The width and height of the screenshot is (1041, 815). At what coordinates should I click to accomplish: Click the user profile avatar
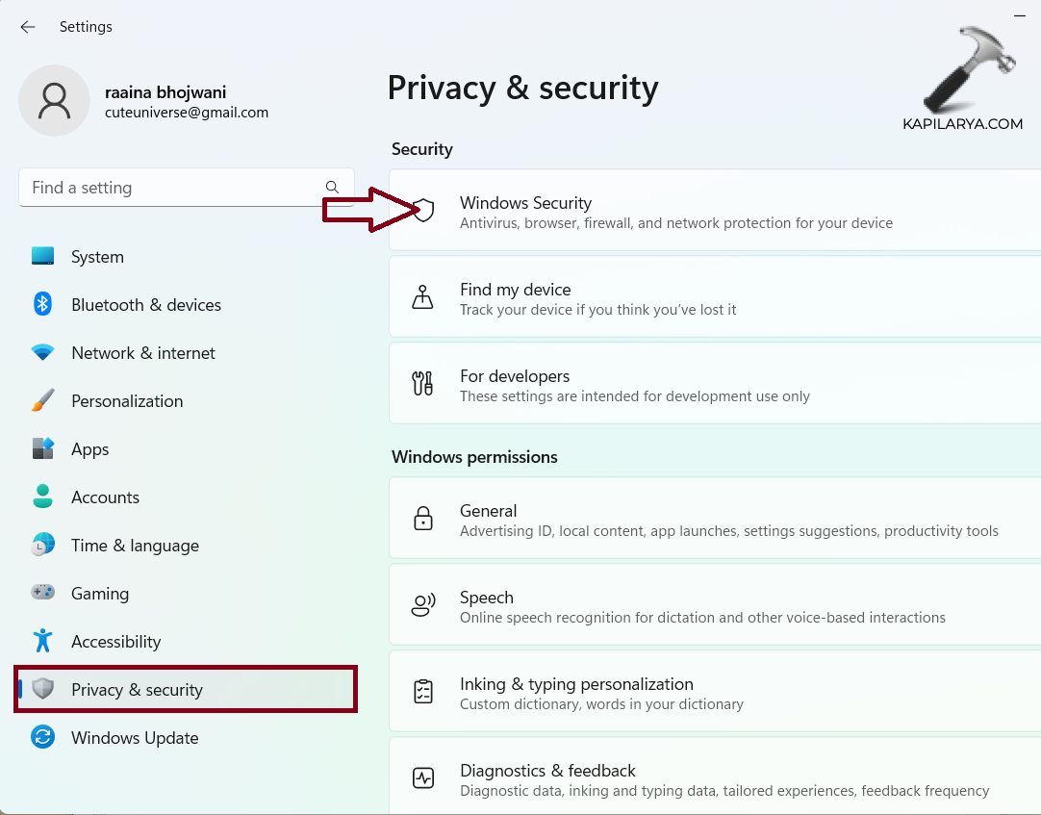(x=55, y=101)
